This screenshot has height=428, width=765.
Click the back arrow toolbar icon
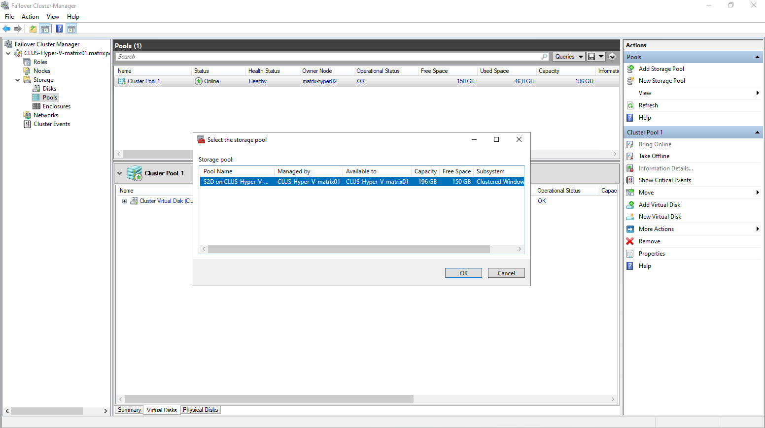[x=6, y=29]
